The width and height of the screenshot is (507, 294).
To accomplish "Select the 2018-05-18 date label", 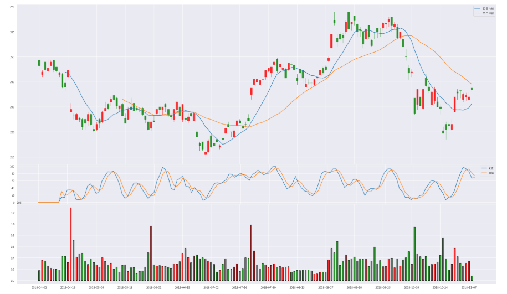I will point(125,287).
